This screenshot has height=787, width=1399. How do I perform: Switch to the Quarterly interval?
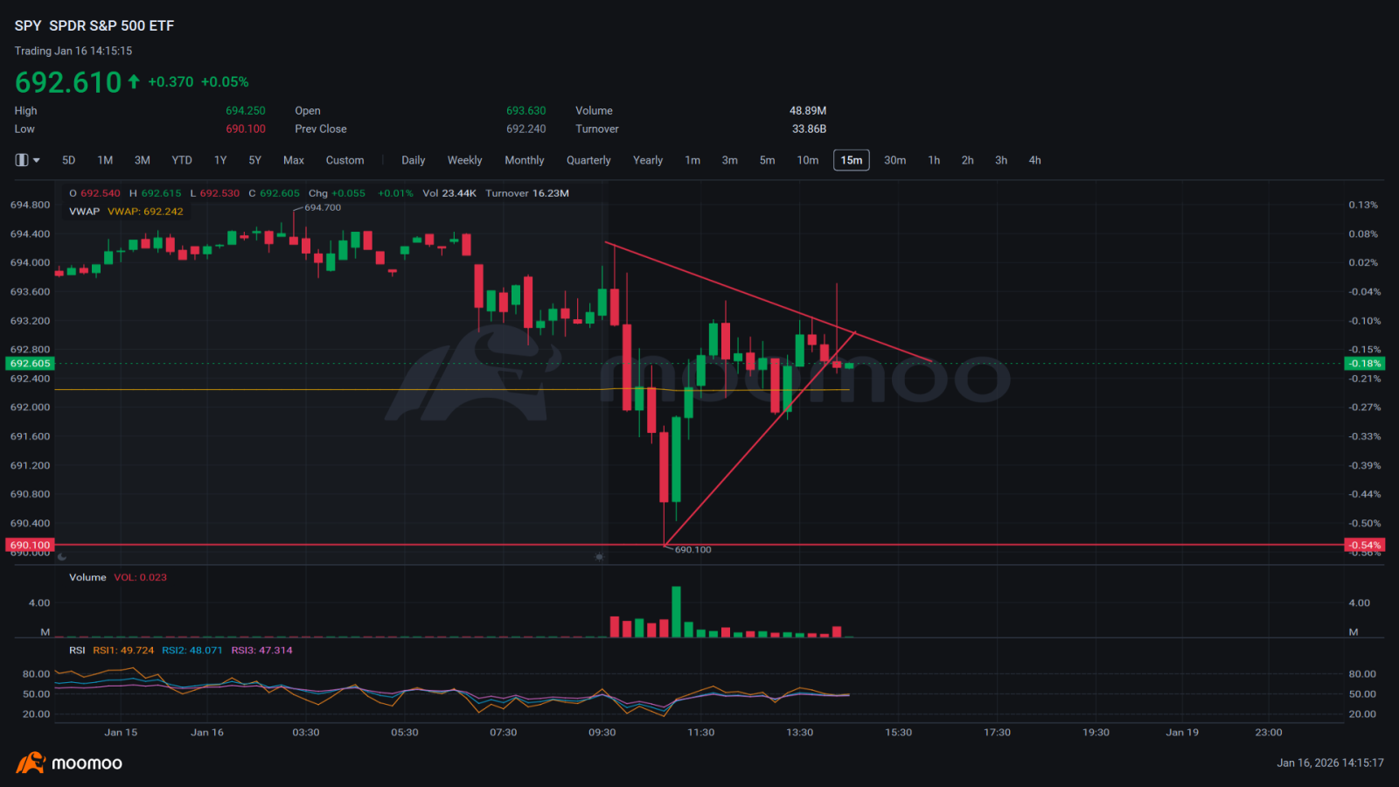pos(588,160)
